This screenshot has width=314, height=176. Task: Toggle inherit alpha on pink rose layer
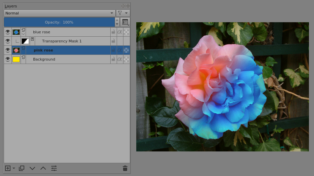[x=120, y=50]
